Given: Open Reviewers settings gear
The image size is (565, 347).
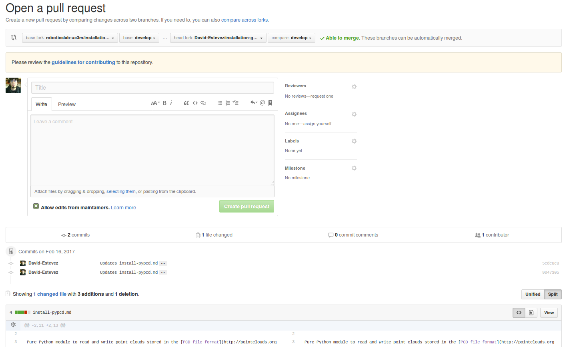Looking at the screenshot, I should pyautogui.click(x=354, y=87).
